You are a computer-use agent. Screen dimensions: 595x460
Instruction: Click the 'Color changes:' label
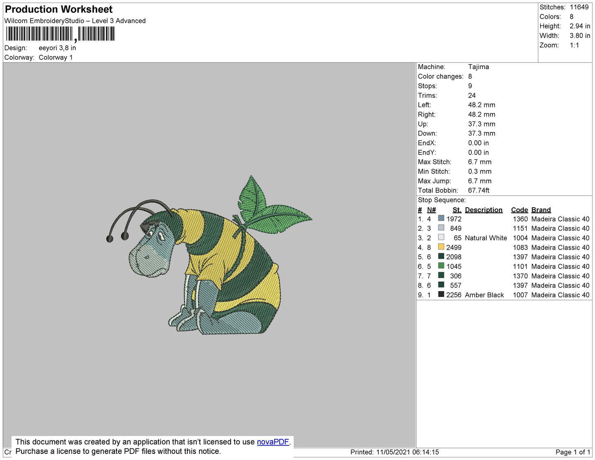[x=441, y=77]
